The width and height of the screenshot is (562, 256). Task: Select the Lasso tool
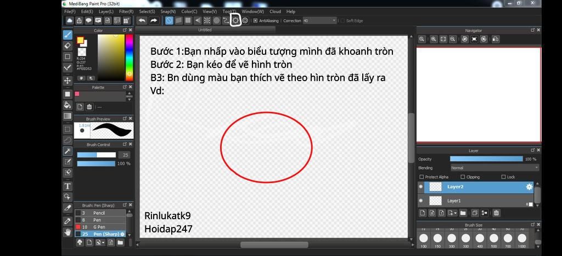click(68, 140)
